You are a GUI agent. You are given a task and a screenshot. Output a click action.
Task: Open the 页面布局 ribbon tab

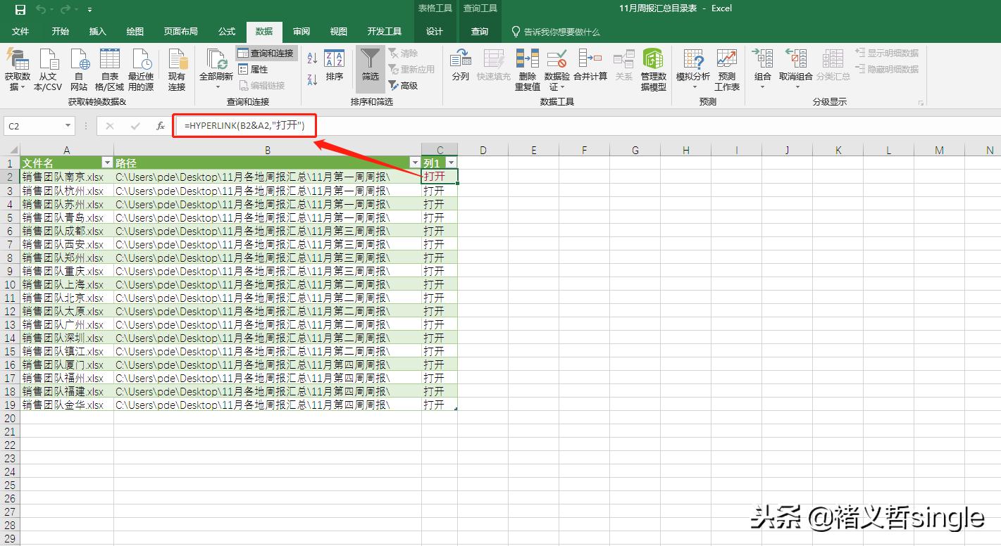click(180, 32)
